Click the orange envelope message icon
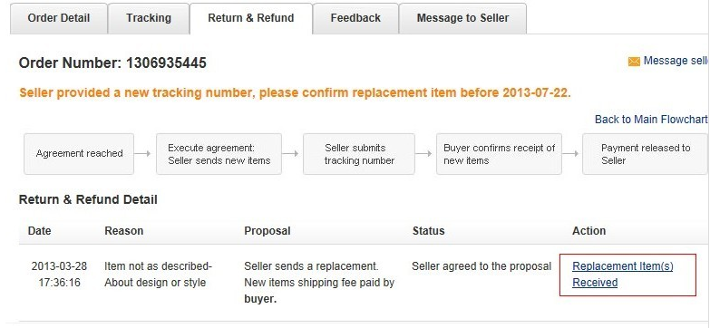Screen dimensions: 710x328 point(634,62)
